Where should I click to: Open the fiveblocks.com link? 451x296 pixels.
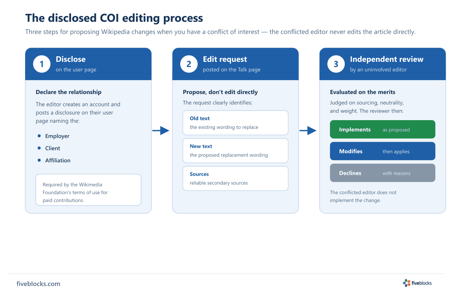(38, 284)
